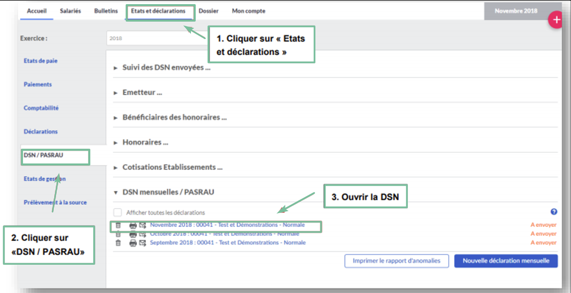This screenshot has width=571, height=293.
Task: Print the Septembre 2018 DSN declaration
Action: [x=133, y=243]
